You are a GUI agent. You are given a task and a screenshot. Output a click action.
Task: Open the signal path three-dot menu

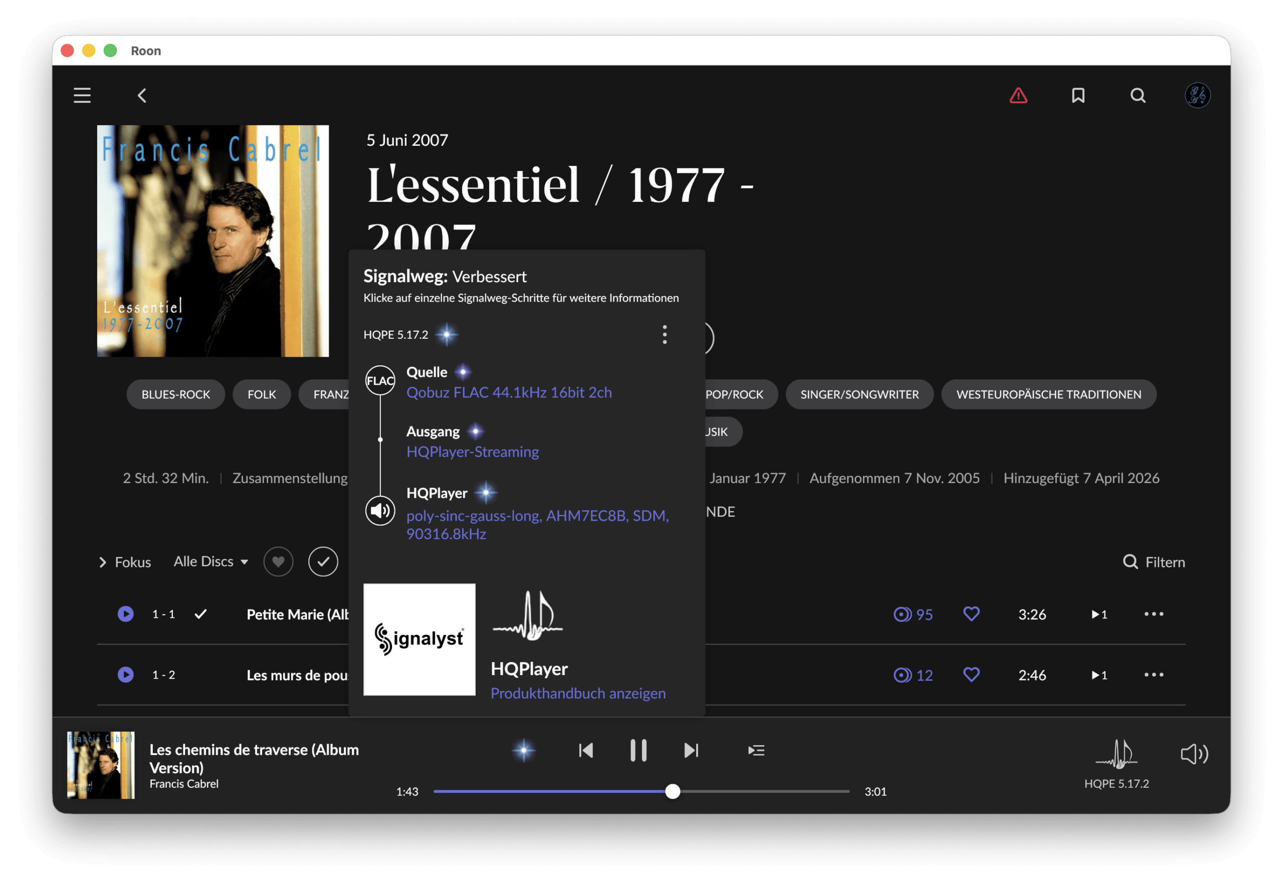tap(665, 335)
